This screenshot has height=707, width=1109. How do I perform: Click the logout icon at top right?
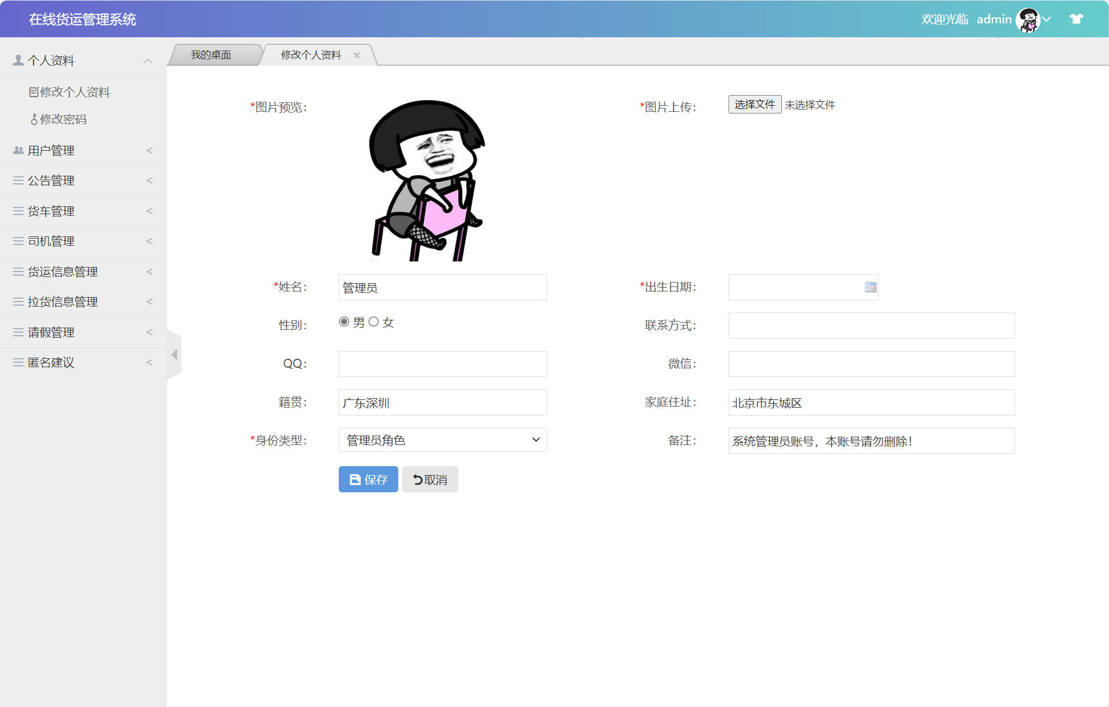point(1076,18)
